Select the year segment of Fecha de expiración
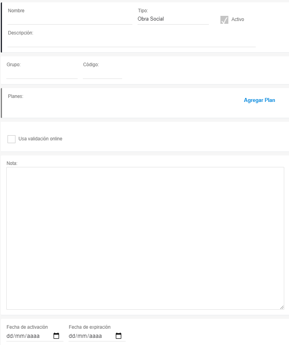Viewport: 289px width, 345px height. (x=96, y=336)
